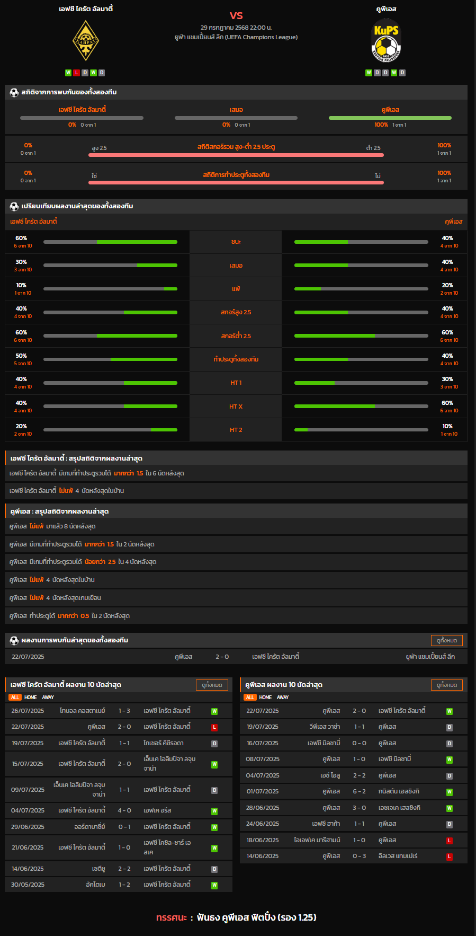Open 'ดูทั้งหมด' button in KuPS last 10 matches
Image resolution: width=476 pixels, height=936 pixels.
click(x=447, y=685)
